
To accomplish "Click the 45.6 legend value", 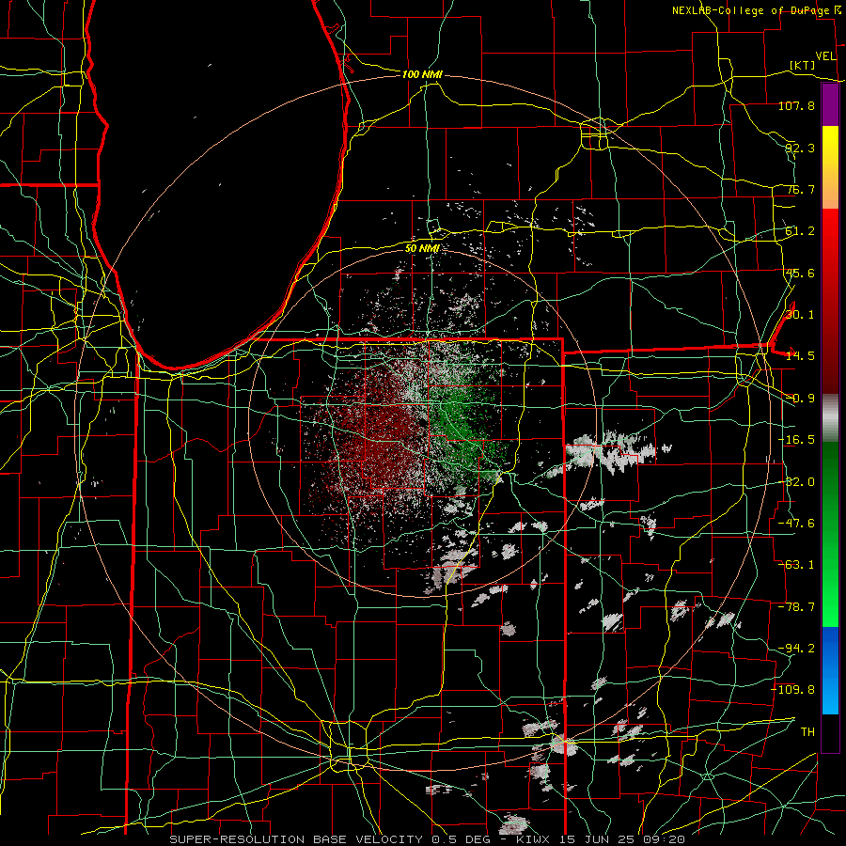I will pyautogui.click(x=800, y=273).
